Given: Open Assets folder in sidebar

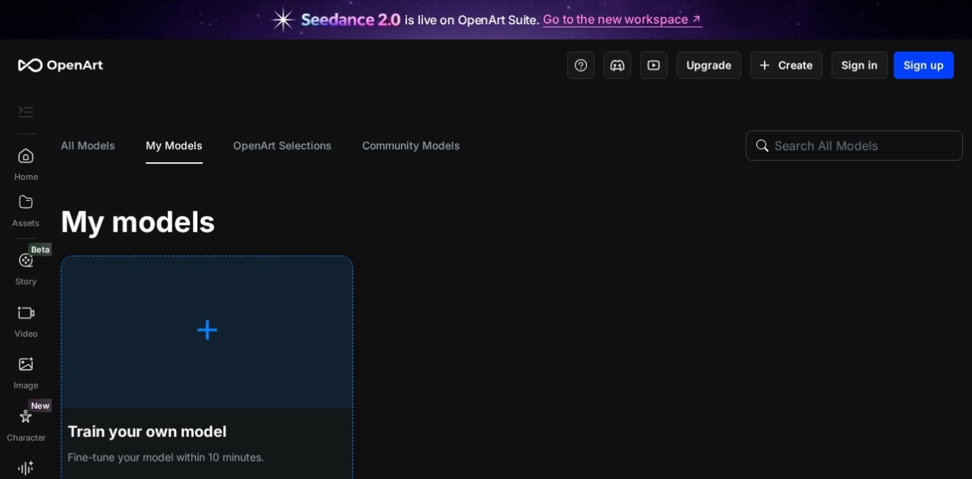Looking at the screenshot, I should [x=26, y=210].
